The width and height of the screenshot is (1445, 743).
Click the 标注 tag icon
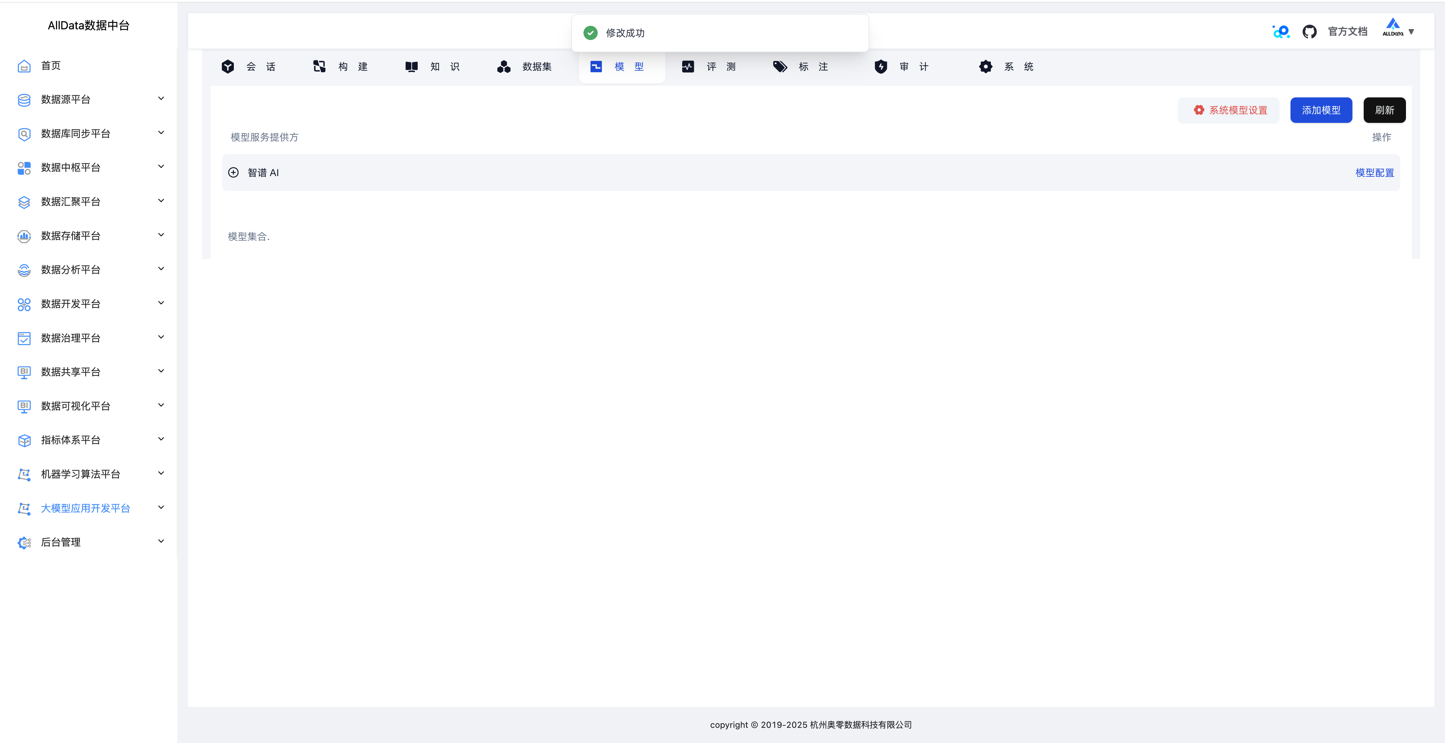point(780,67)
